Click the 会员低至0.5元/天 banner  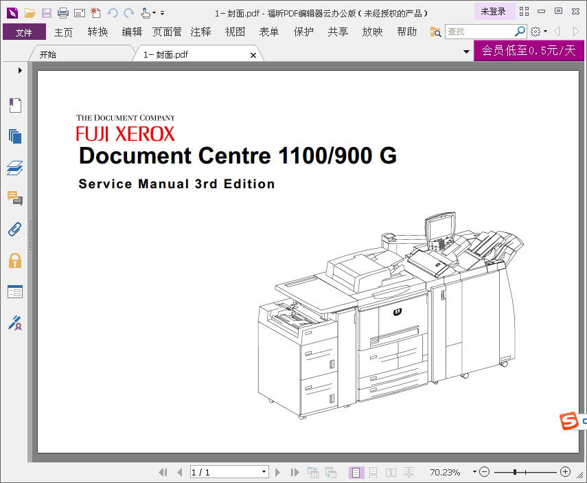(x=529, y=51)
